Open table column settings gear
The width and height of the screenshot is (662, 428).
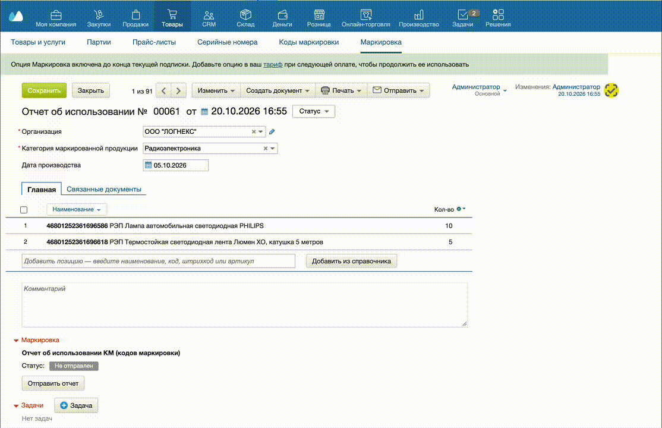(461, 209)
